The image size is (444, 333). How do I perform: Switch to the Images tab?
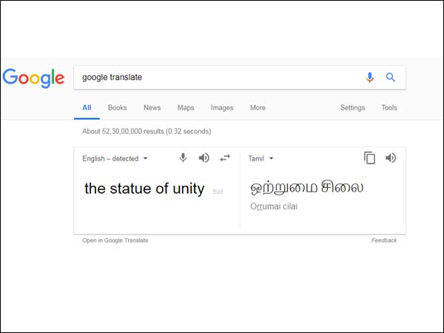pos(222,108)
